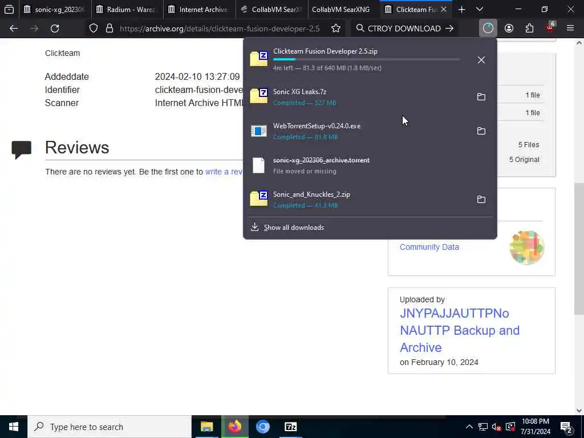The width and height of the screenshot is (584, 438).
Task: Open the taskbar clock and date
Action: pyautogui.click(x=535, y=427)
